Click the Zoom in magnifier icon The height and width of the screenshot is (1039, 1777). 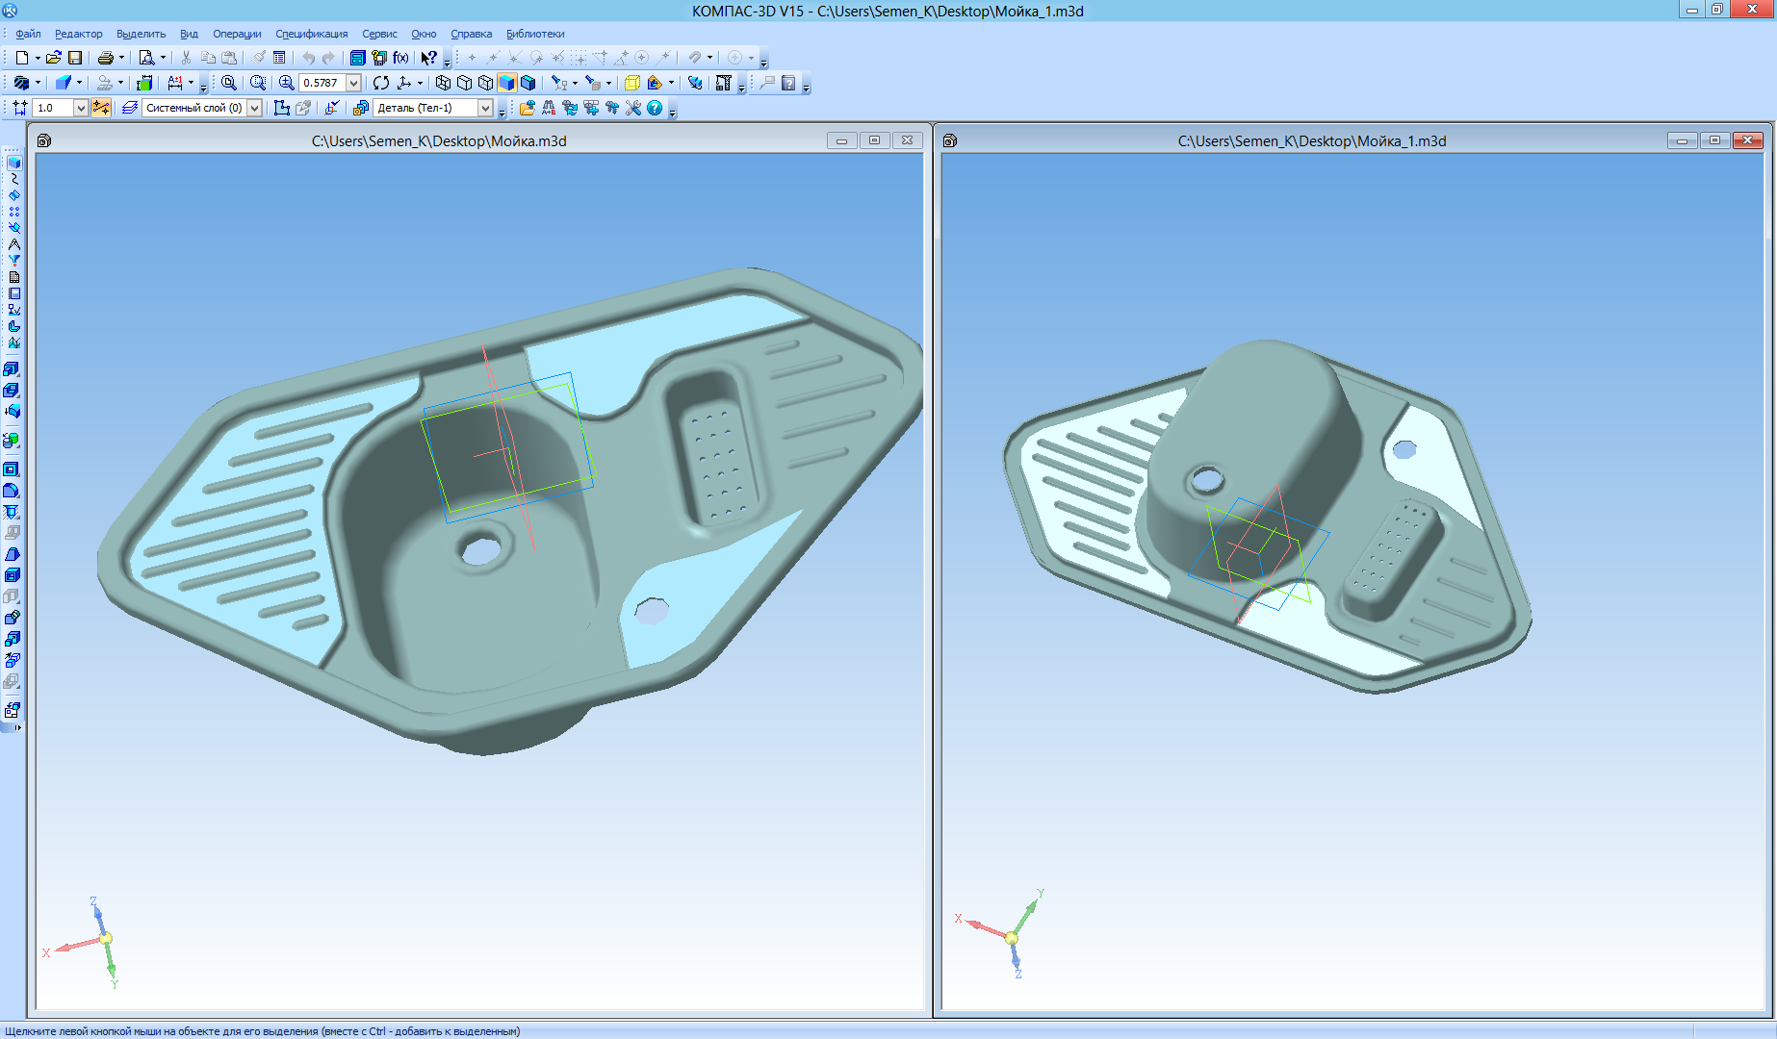pos(286,83)
